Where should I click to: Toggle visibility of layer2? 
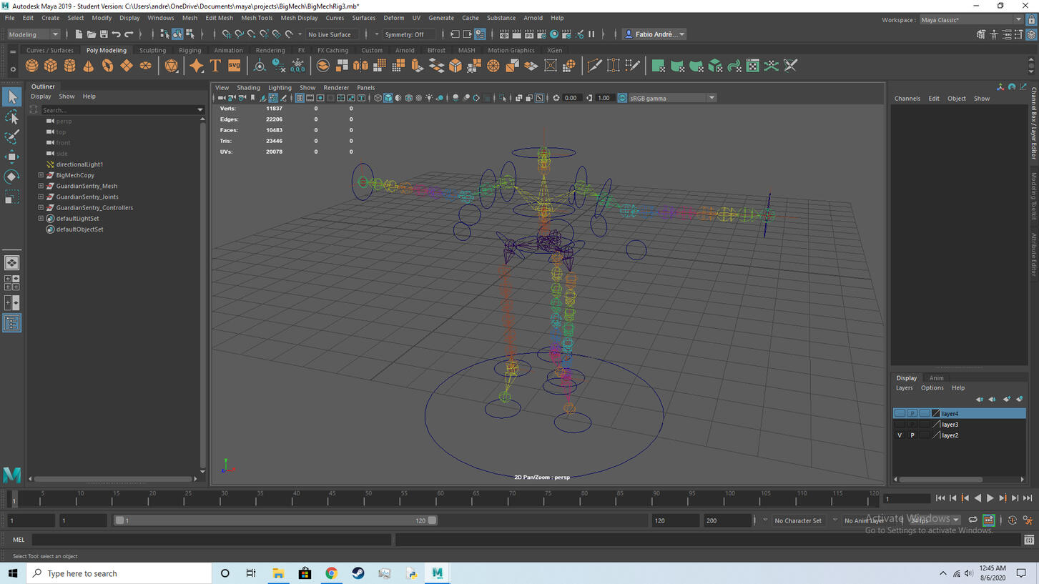900,435
